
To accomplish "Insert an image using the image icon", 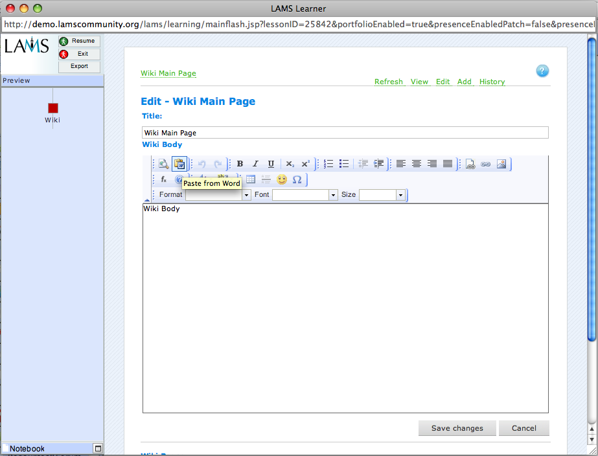I will tap(501, 164).
